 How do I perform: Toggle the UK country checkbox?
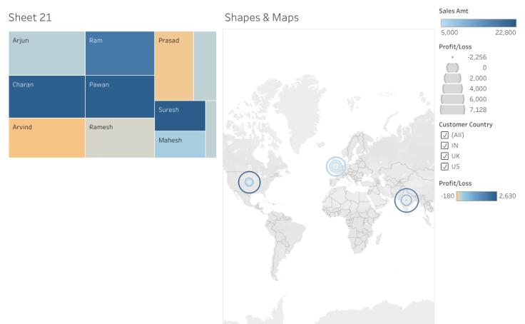pyautogui.click(x=444, y=156)
